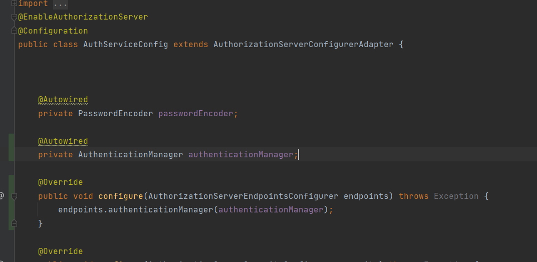Click the folded "..." import placeholder

pos(60,4)
